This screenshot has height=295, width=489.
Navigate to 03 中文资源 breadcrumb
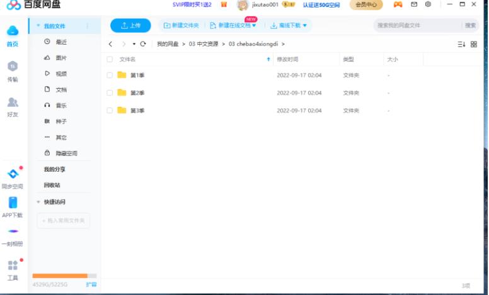[x=204, y=44]
